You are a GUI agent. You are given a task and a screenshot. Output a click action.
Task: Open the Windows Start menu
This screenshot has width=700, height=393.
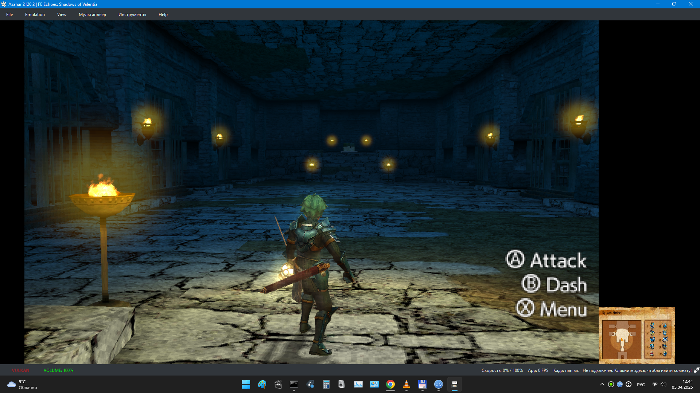[x=246, y=384]
